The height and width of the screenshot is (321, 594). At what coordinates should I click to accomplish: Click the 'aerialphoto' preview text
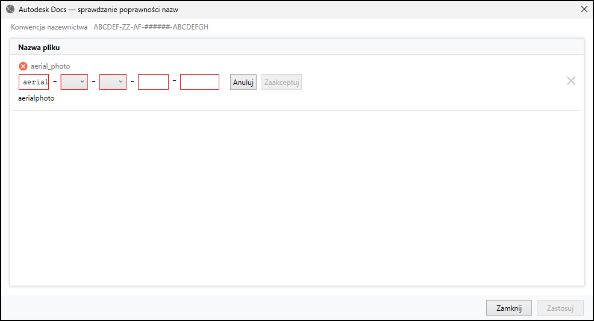[x=36, y=98]
